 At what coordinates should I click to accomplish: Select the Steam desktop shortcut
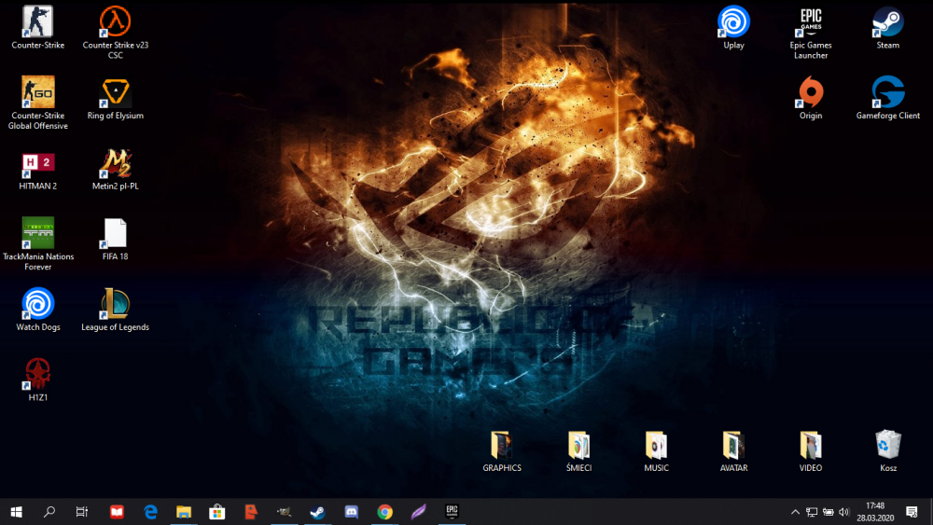pyautogui.click(x=888, y=27)
